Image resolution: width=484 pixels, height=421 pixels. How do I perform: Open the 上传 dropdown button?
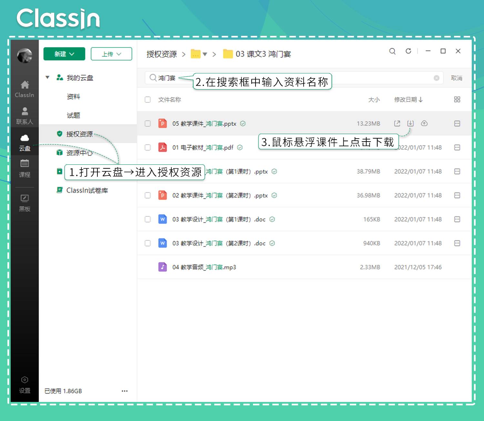pyautogui.click(x=111, y=54)
